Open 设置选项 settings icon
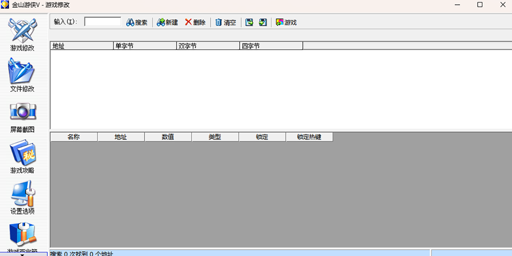 [22, 194]
